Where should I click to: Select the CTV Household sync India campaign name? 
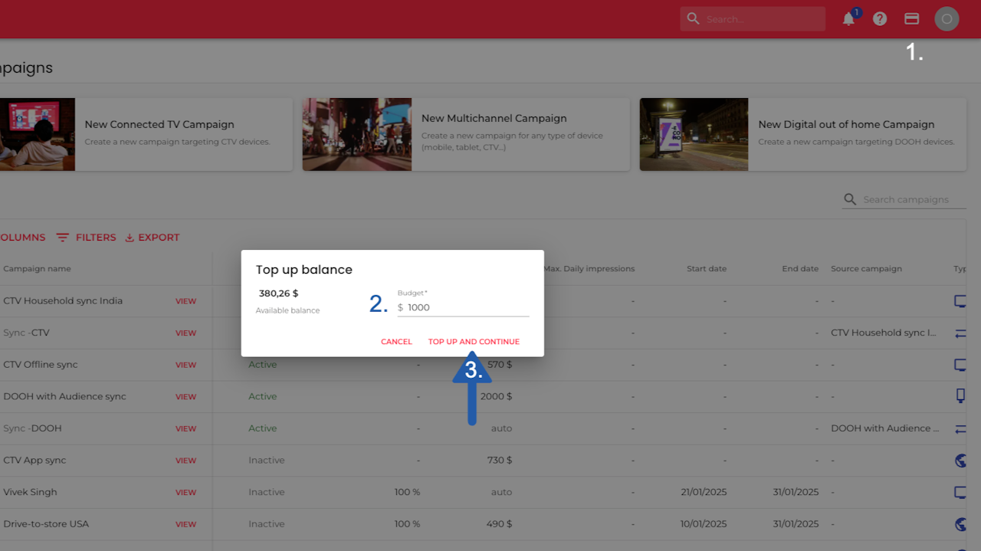(63, 300)
